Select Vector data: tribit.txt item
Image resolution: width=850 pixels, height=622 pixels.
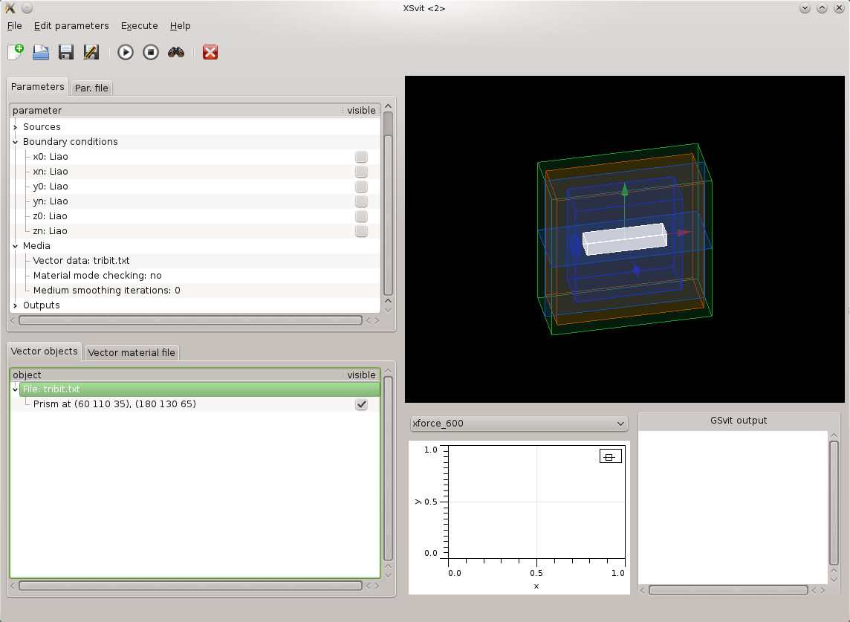[82, 261]
